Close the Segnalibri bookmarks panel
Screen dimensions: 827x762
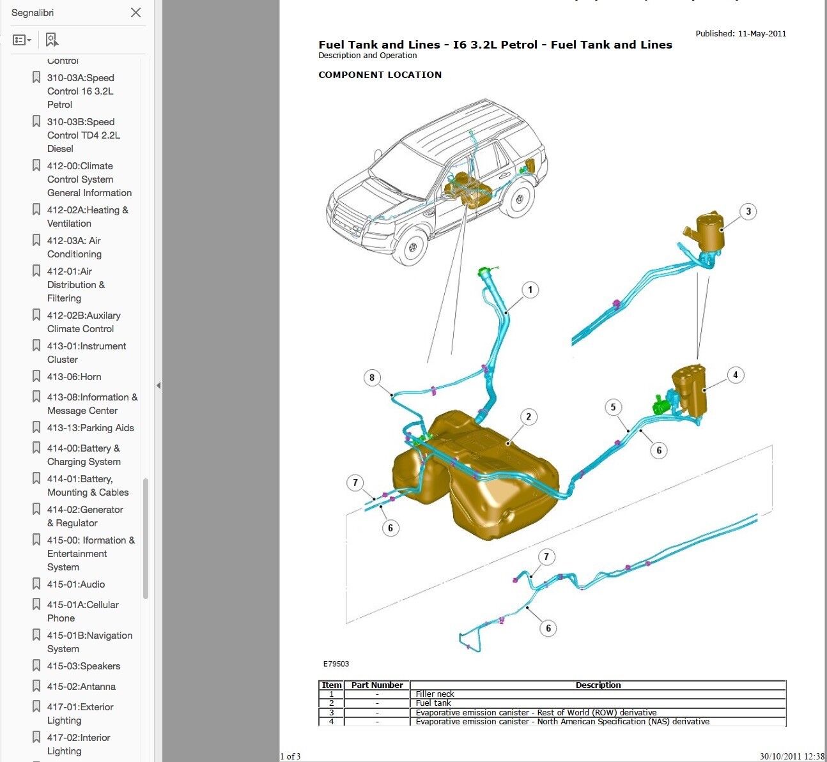point(135,13)
